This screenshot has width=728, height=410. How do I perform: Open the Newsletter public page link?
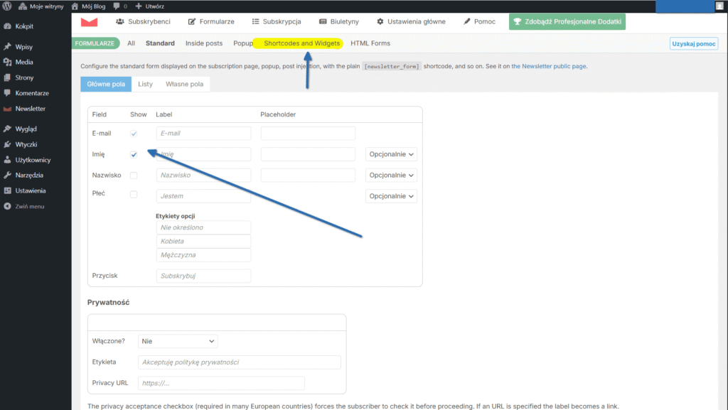coord(549,66)
